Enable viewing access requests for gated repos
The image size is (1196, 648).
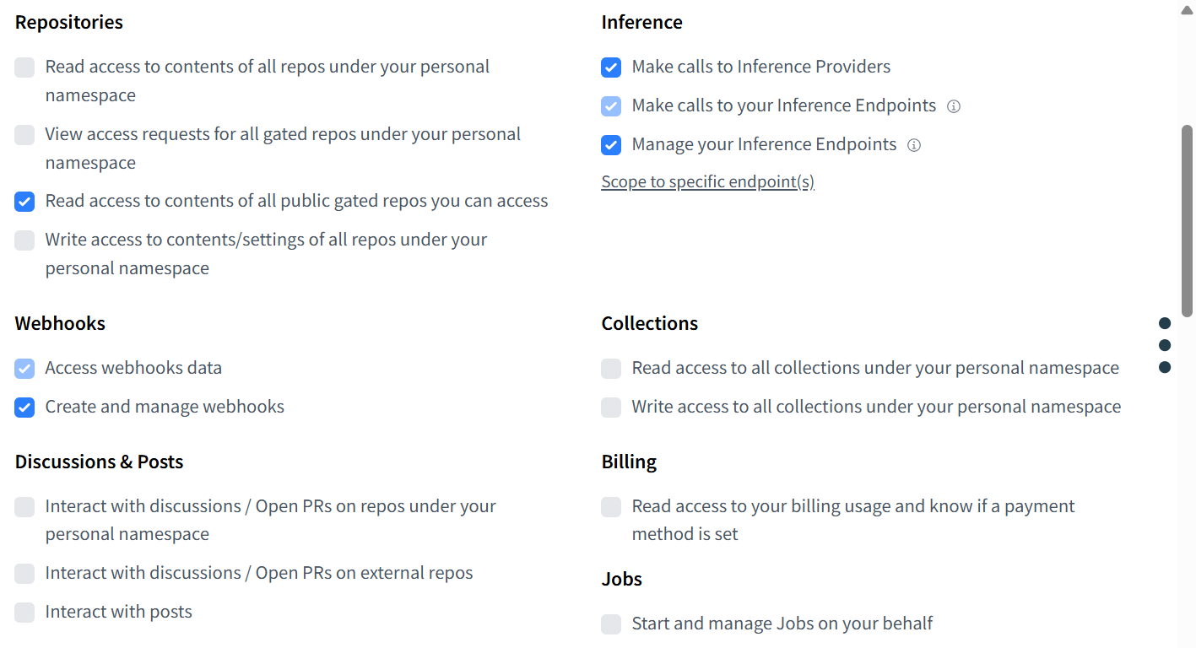point(24,135)
